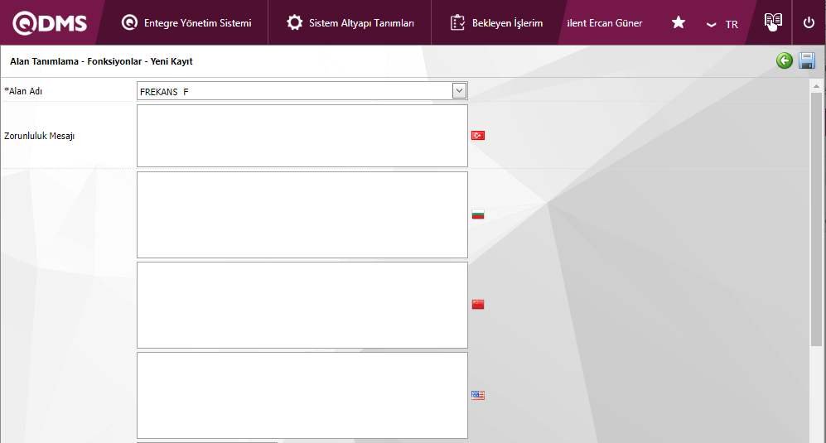The image size is (826, 443).
Task: Click the scrollbar up arrow
Action: tap(816, 86)
